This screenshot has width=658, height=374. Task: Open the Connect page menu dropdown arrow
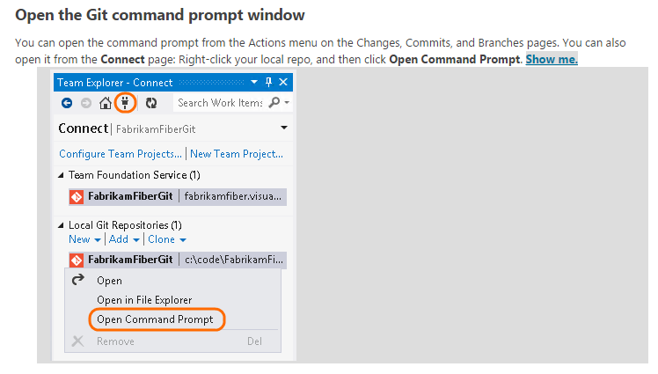[x=283, y=128]
